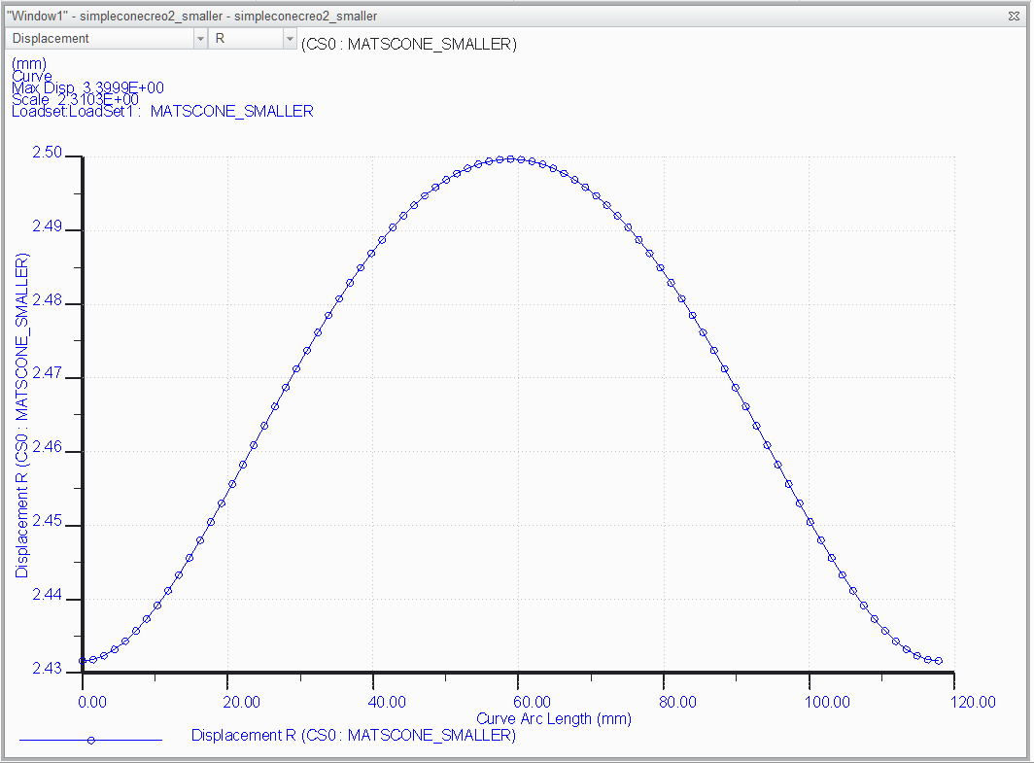Click the Loadset:LoadSet1 MATSCONE_SMALLER label
The width and height of the screenshot is (1034, 763).
[x=162, y=112]
